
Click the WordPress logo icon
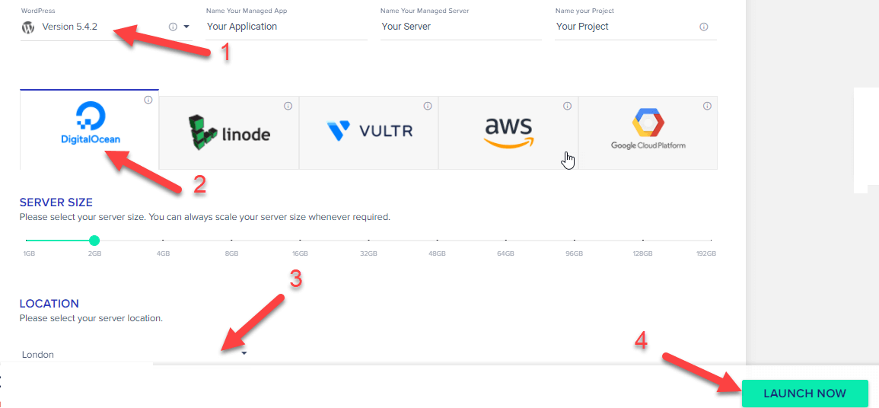pyautogui.click(x=27, y=27)
